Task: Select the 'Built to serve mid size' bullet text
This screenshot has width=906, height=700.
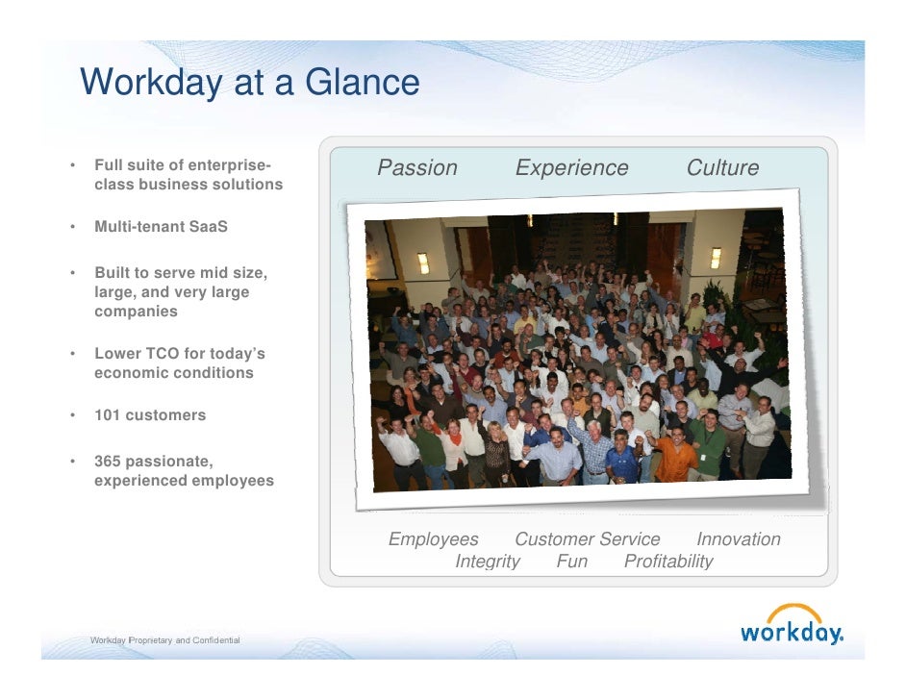Action: pyautogui.click(x=181, y=291)
